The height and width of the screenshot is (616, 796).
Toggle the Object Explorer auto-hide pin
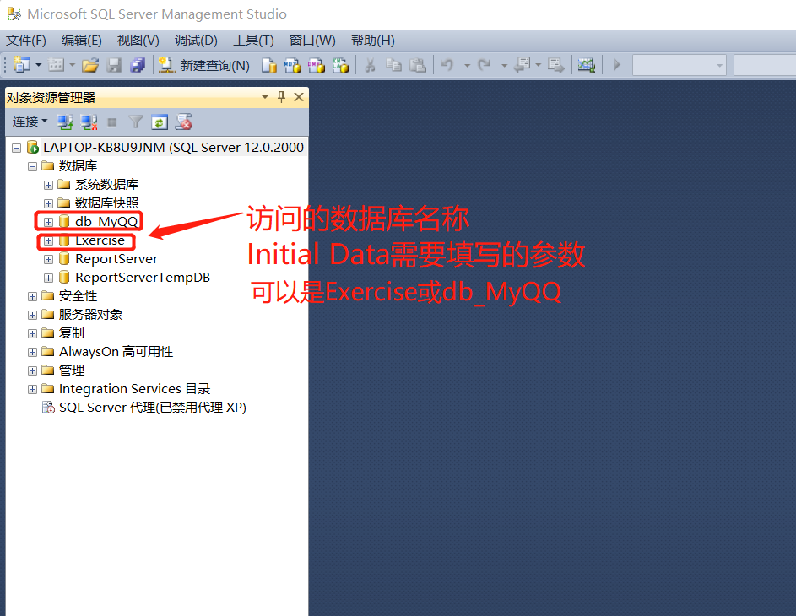coord(281,97)
